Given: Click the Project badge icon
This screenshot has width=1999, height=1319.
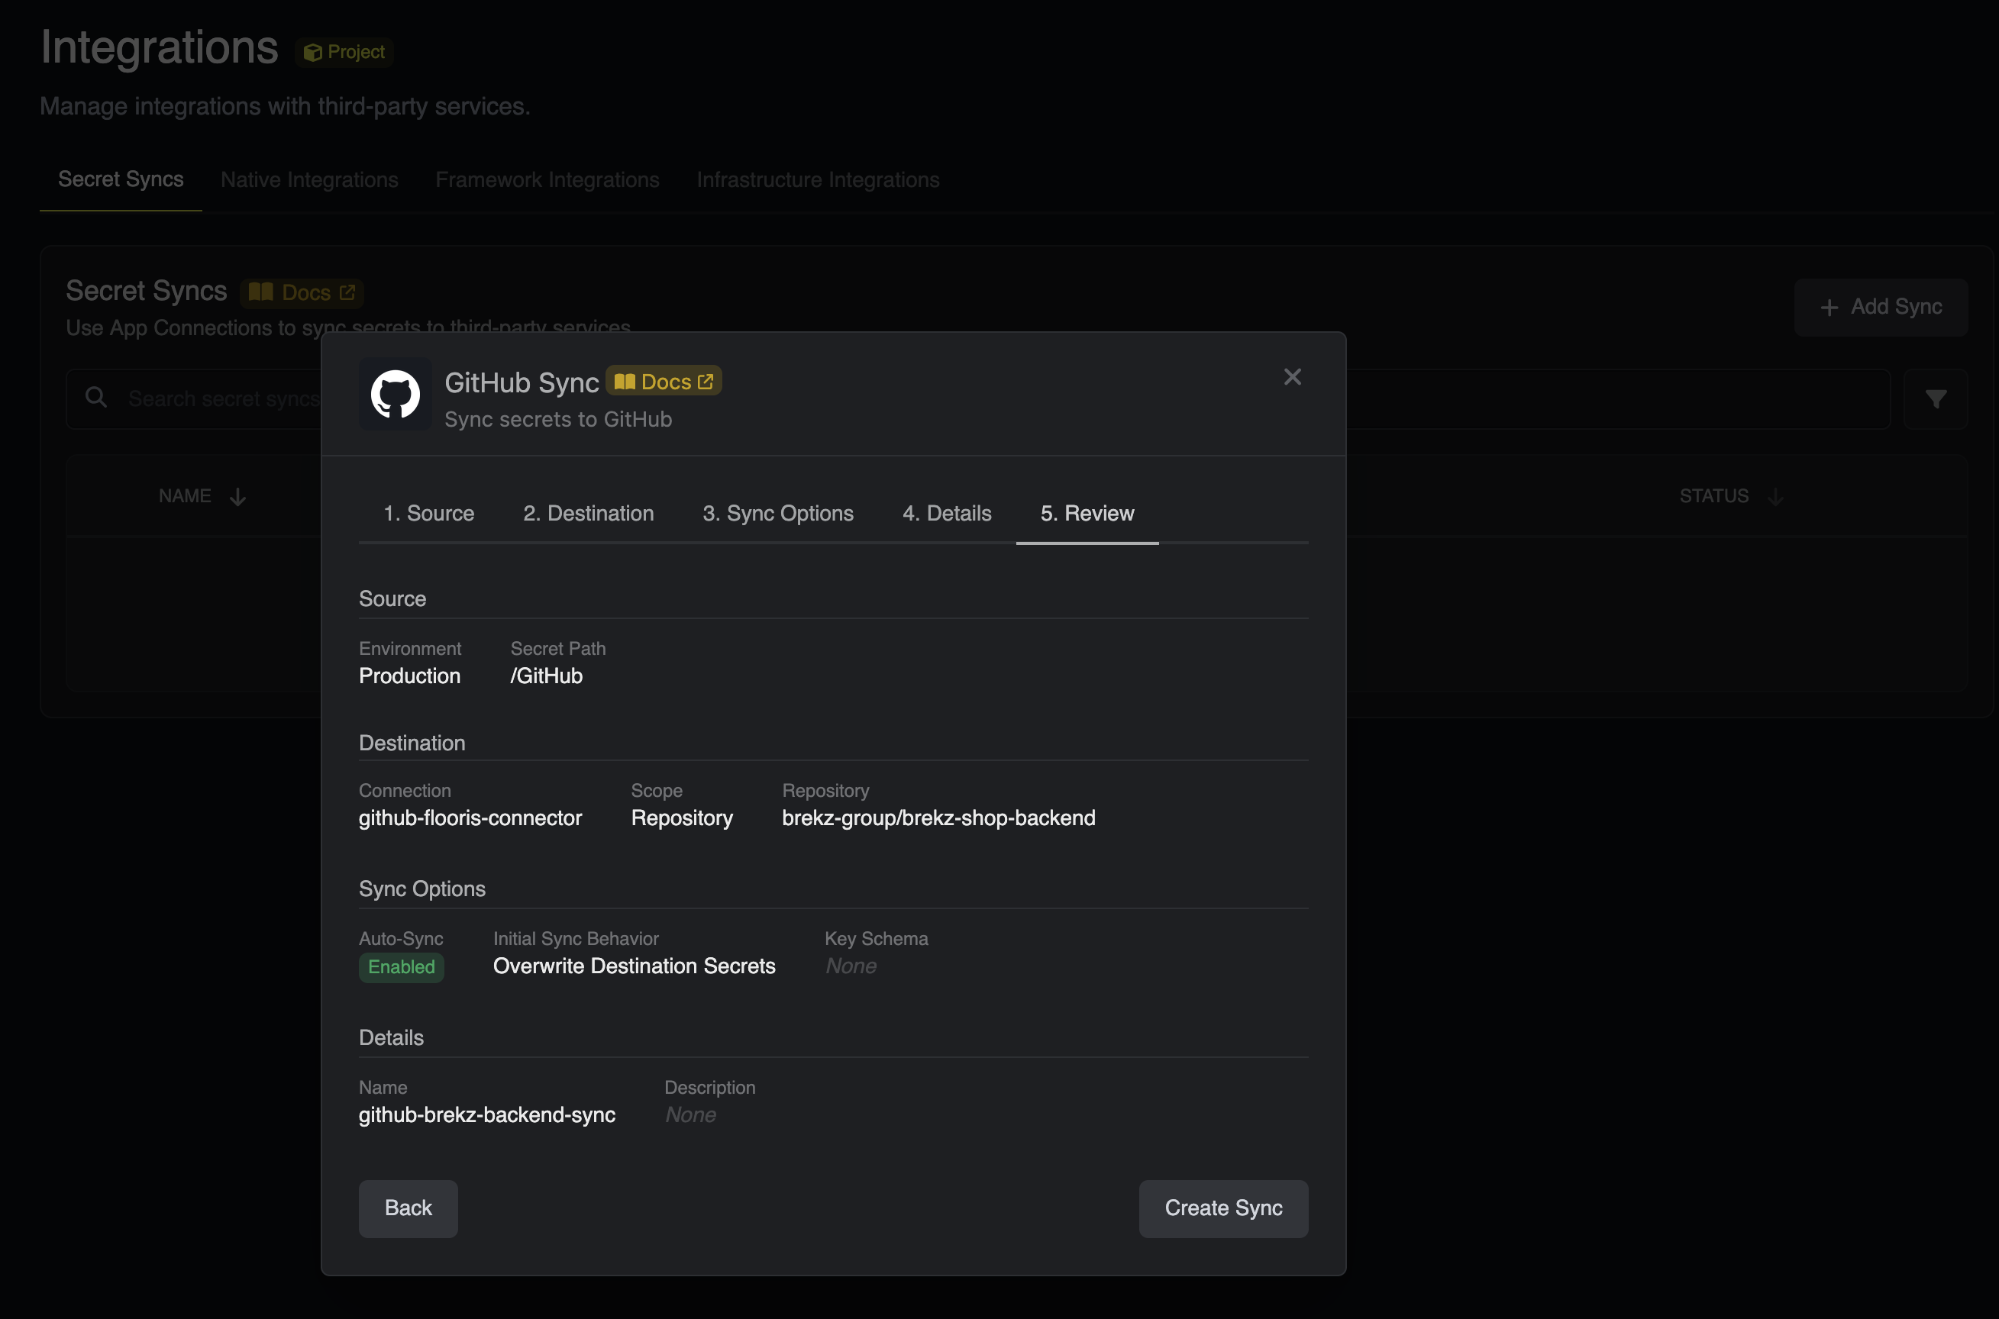Looking at the screenshot, I should click(x=313, y=52).
